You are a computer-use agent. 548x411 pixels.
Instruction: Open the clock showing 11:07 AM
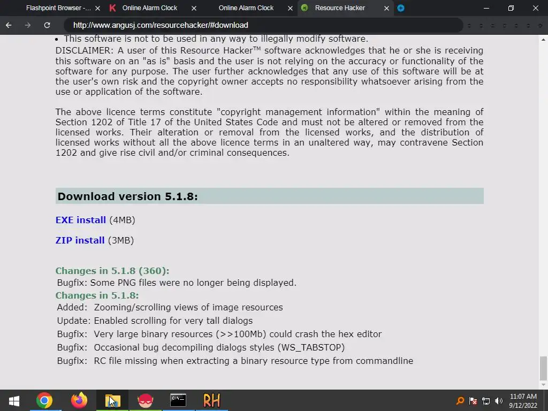coord(523,401)
